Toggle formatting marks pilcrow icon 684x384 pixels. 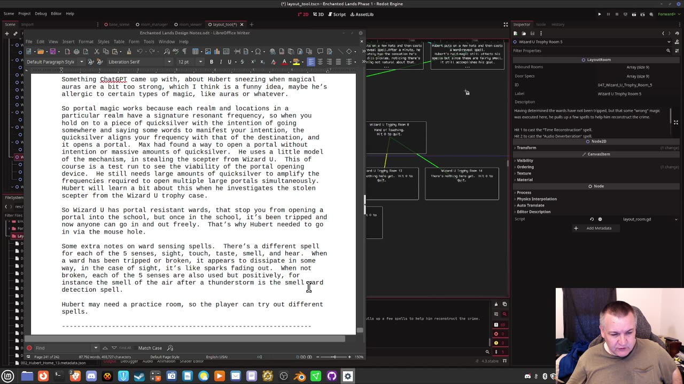tap(184, 51)
